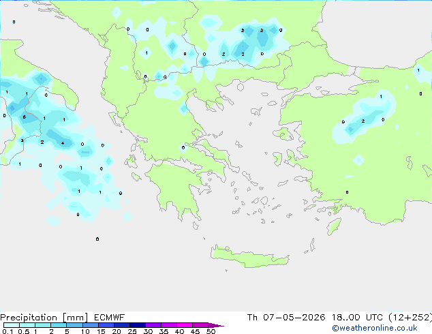This screenshot has height=334, width=432.
Task: Click the legend arrow tip above 50
Action: [216, 326]
